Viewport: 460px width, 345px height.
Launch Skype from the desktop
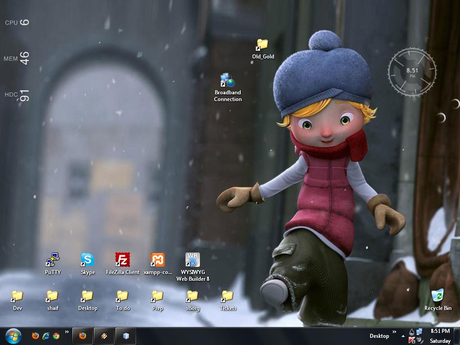88,260
